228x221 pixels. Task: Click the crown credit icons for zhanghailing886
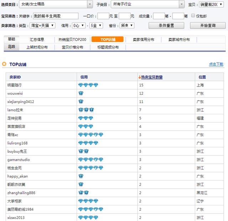83,193
